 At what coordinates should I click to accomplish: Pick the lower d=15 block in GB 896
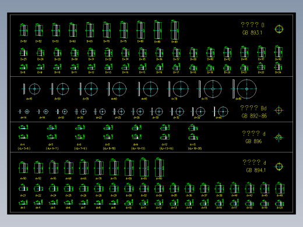[193, 137]
